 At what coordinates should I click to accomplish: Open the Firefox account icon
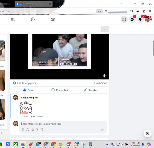138,11
